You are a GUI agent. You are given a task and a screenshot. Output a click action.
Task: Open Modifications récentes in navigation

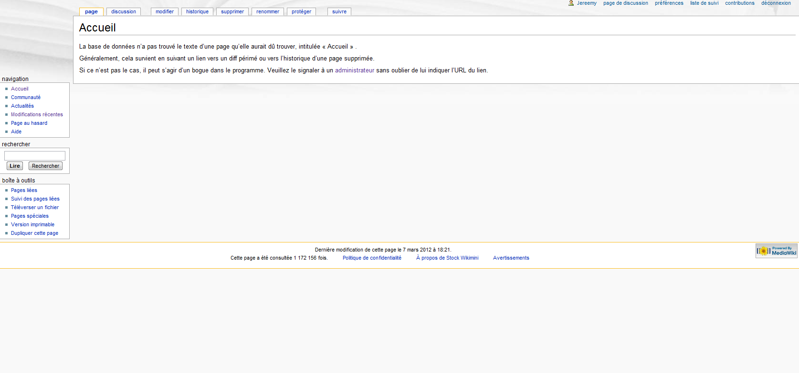pyautogui.click(x=37, y=115)
